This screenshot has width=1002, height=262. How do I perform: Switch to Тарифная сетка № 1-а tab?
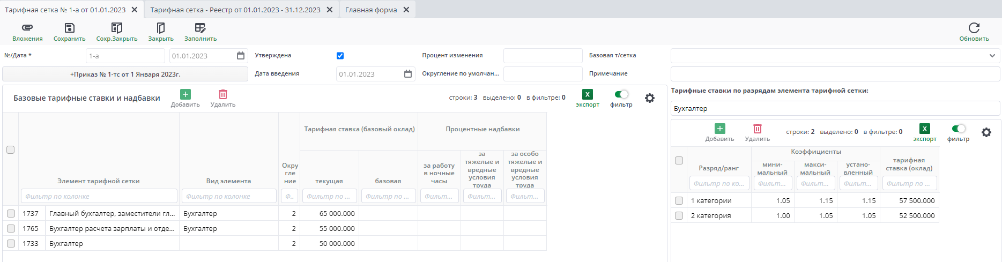pos(65,10)
